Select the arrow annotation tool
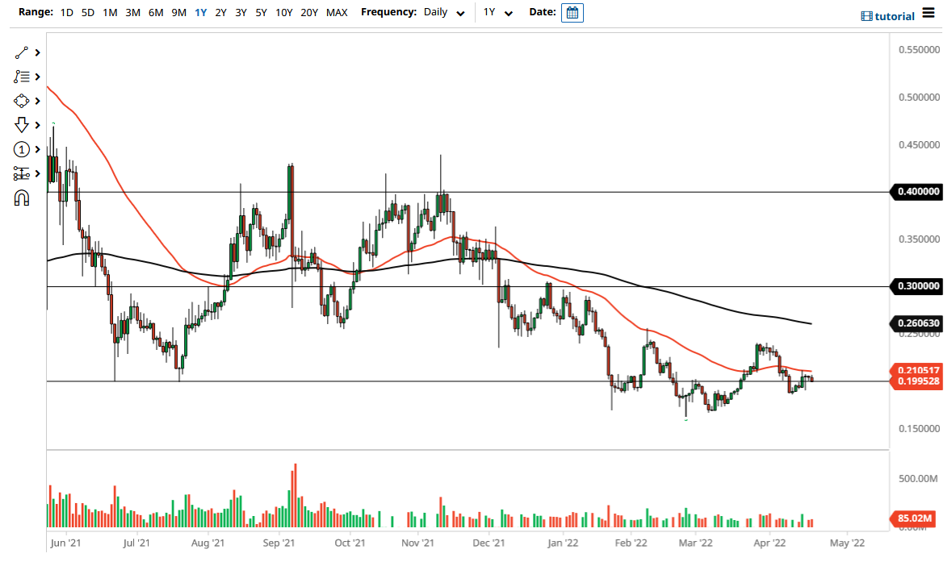 [22, 125]
